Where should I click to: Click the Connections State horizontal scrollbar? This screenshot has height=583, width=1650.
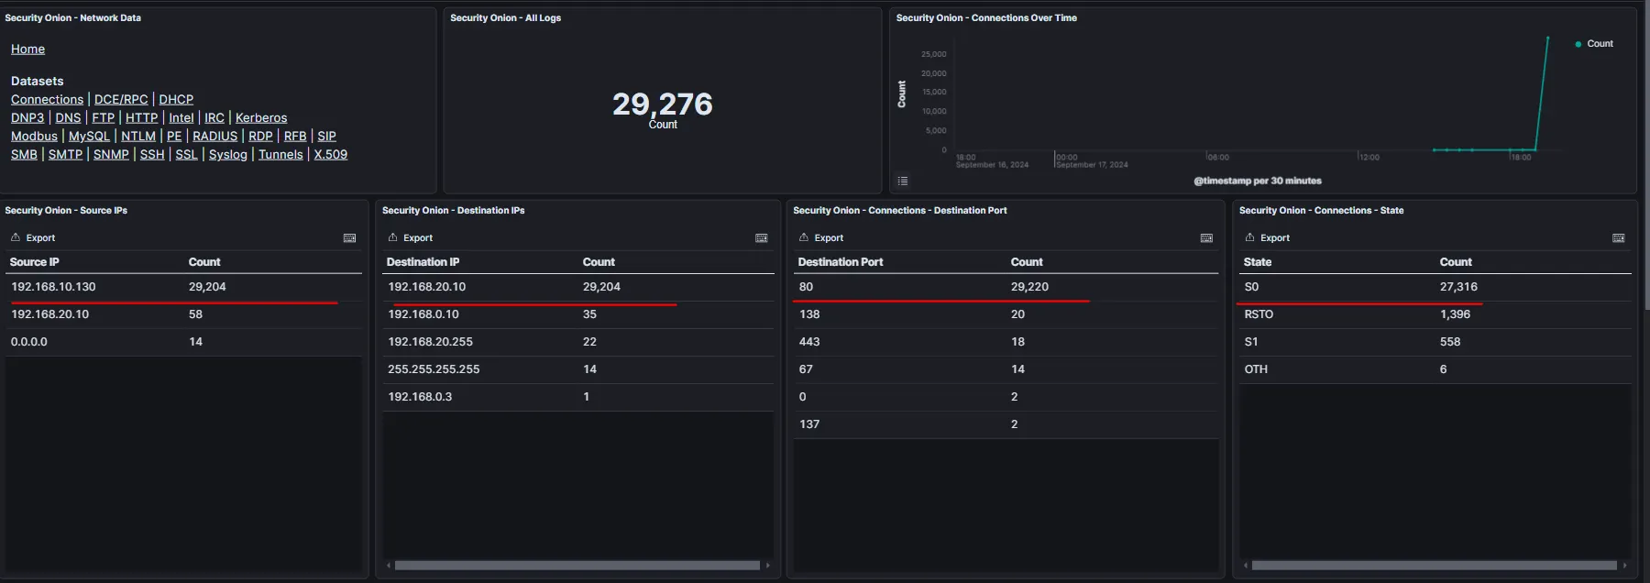(x=1435, y=566)
